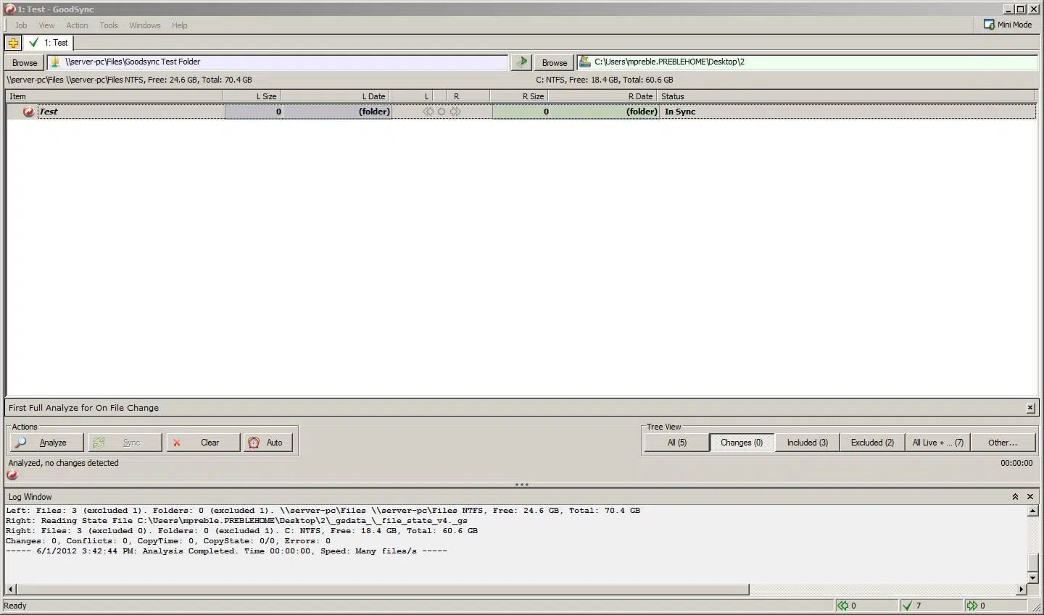Screen dimensions: 1044x615
Task: Click the '00:00:00' elapsed time text
Action: point(1016,463)
